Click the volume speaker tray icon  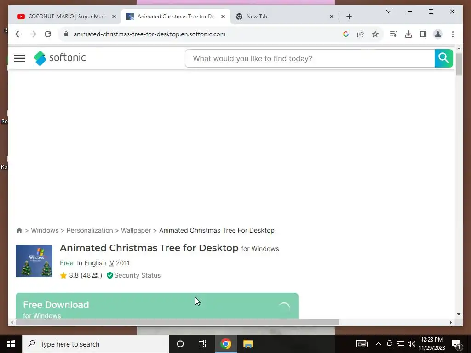412,344
